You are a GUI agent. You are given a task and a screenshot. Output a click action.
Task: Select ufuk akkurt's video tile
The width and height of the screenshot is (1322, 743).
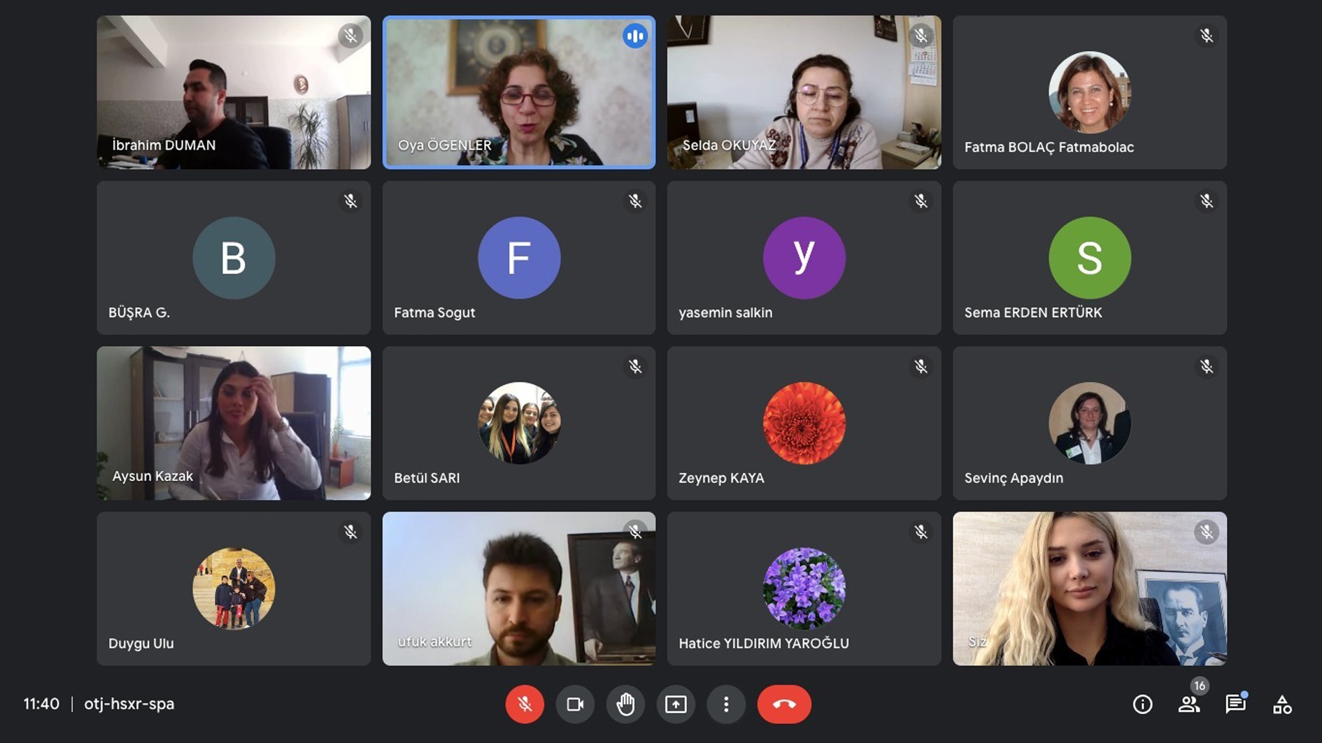tap(519, 589)
